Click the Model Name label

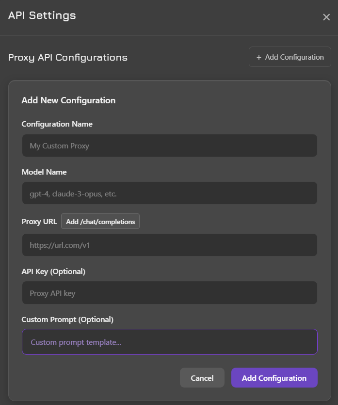[44, 172]
